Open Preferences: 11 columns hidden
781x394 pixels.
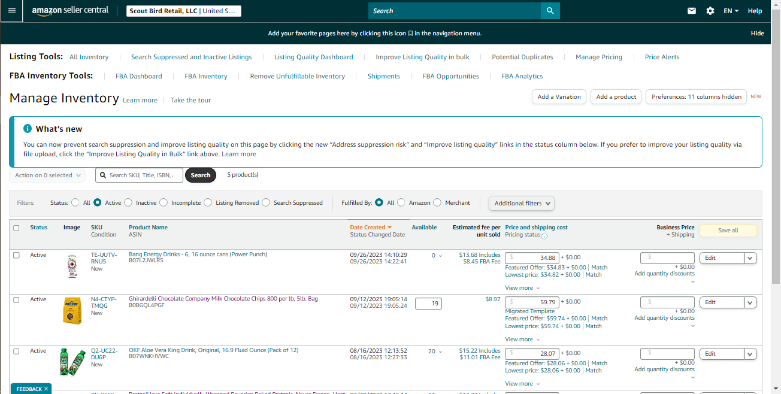click(x=696, y=97)
